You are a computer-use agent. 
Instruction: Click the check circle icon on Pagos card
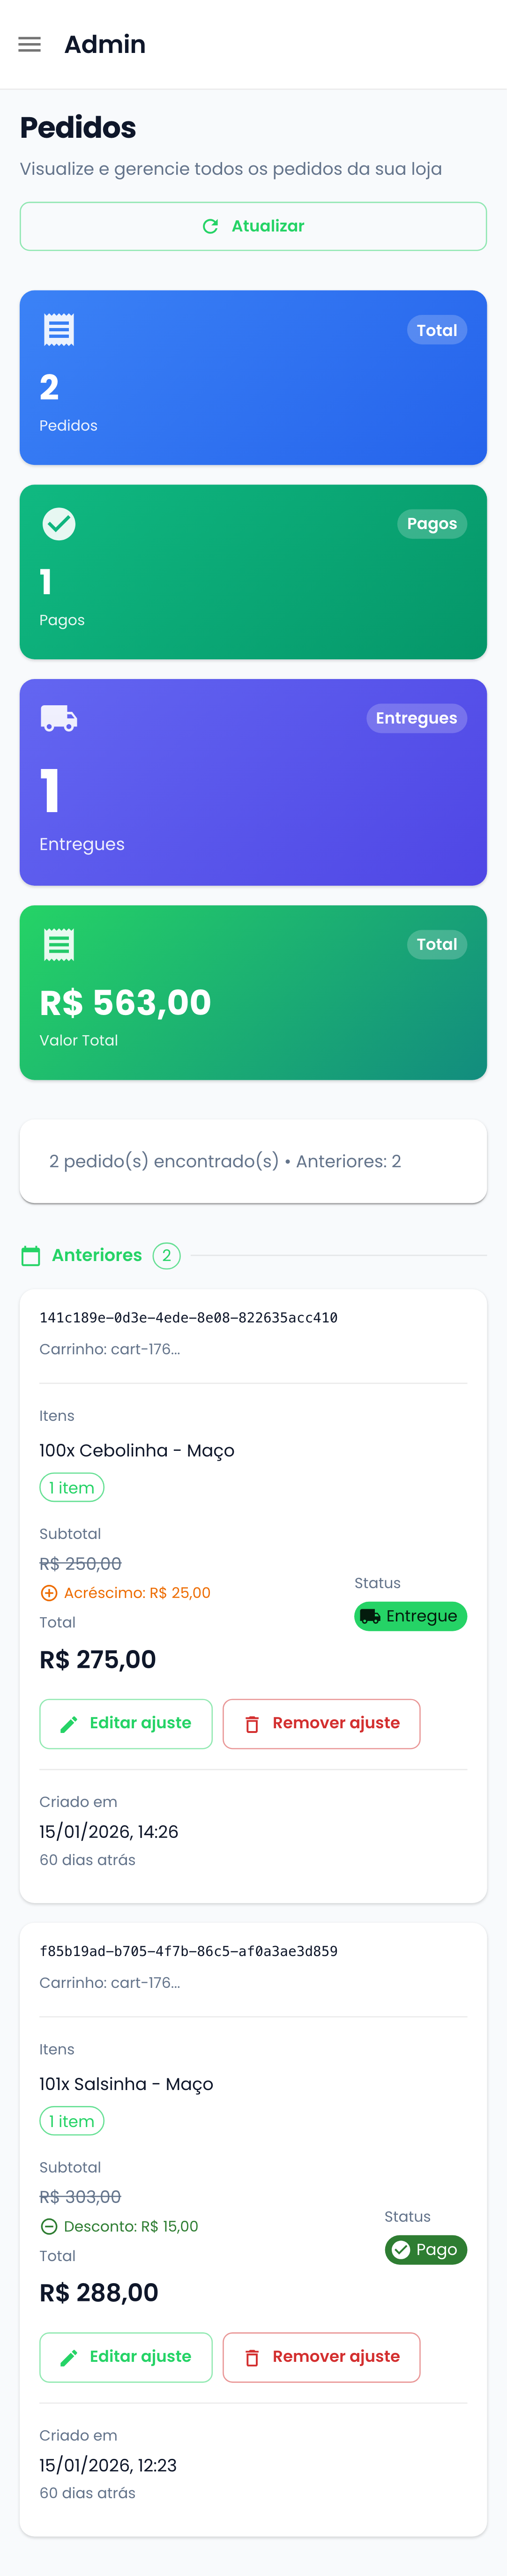tap(59, 522)
